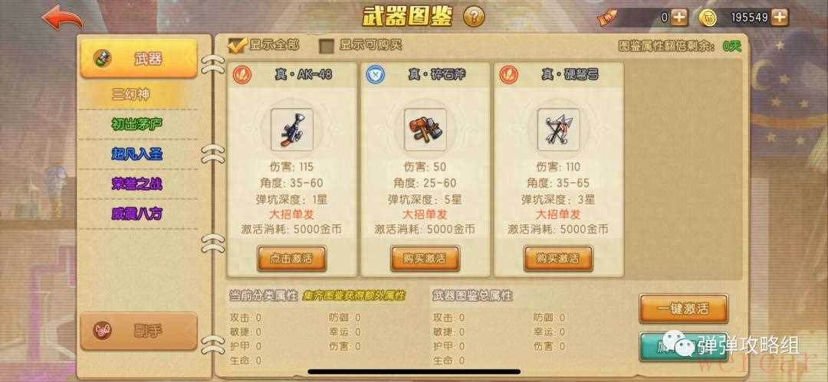Switch to the 武器 category tab
Image resolution: width=828 pixels, height=382 pixels.
coord(138,59)
